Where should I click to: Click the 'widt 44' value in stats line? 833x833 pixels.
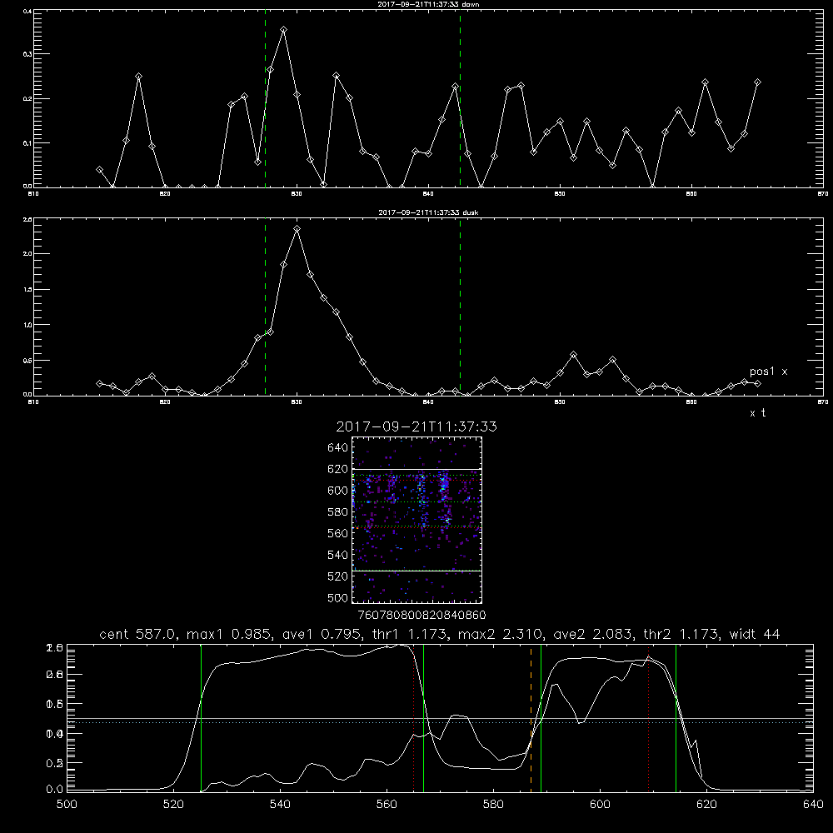click(755, 634)
